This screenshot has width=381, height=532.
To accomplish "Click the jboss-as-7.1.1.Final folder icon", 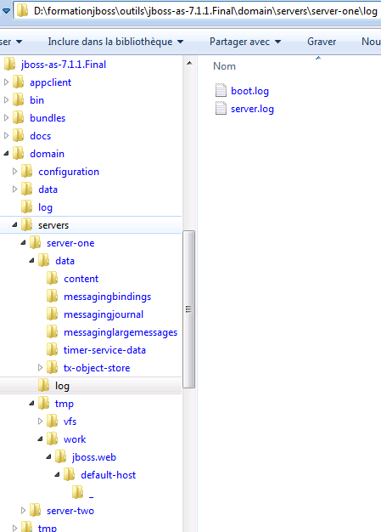I will 9,64.
